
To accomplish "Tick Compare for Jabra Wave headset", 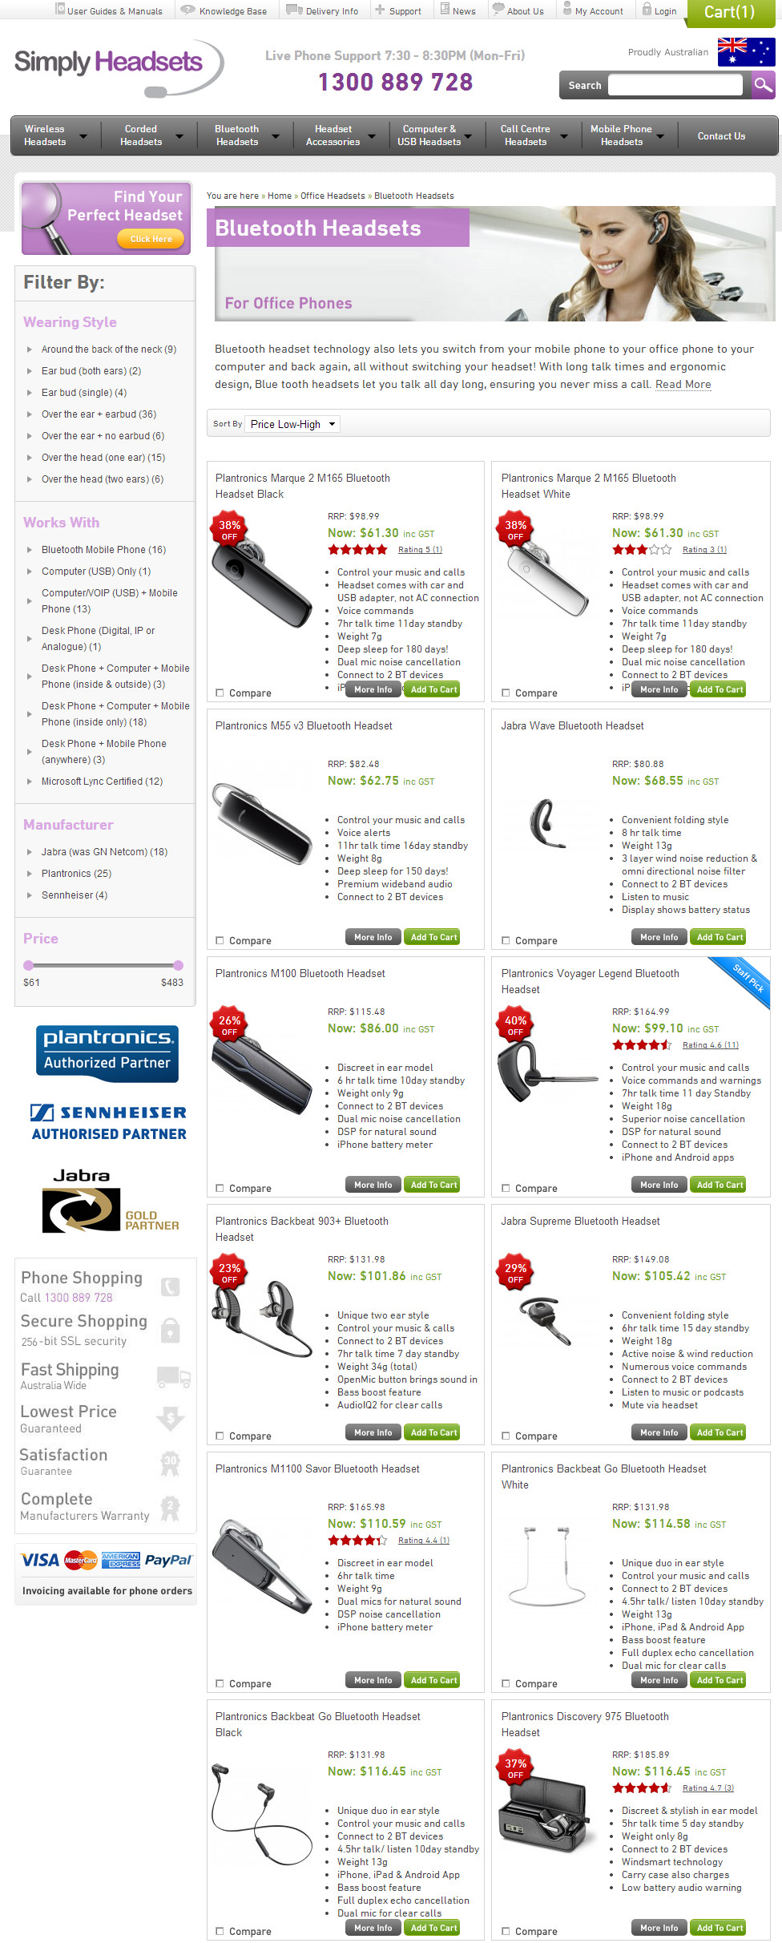I will [506, 940].
